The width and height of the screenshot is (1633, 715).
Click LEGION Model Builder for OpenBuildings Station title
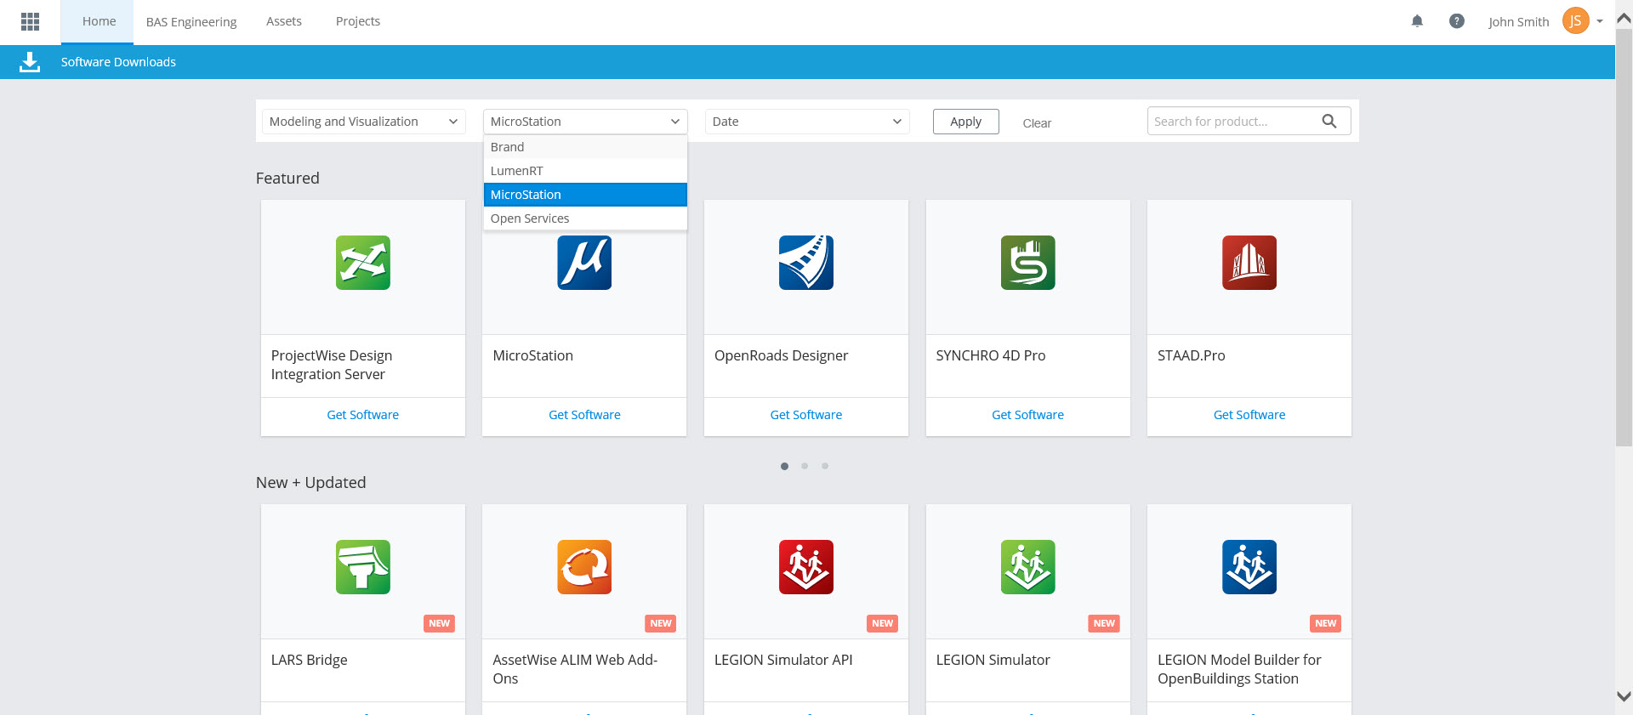pyautogui.click(x=1239, y=669)
